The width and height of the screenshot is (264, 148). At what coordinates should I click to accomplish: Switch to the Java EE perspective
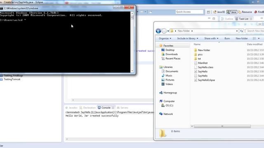click(219, 12)
